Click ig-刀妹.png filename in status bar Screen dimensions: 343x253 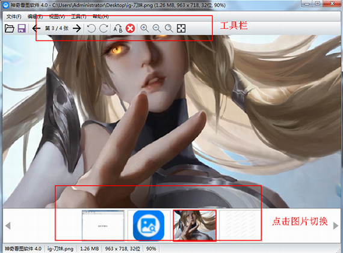(x=60, y=249)
